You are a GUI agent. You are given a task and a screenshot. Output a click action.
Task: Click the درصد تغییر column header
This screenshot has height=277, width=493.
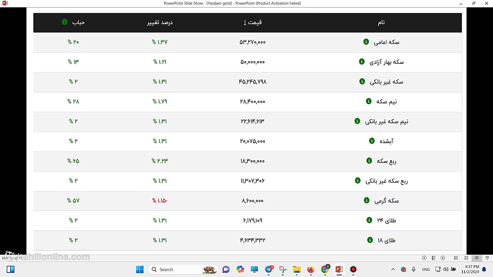(x=160, y=22)
